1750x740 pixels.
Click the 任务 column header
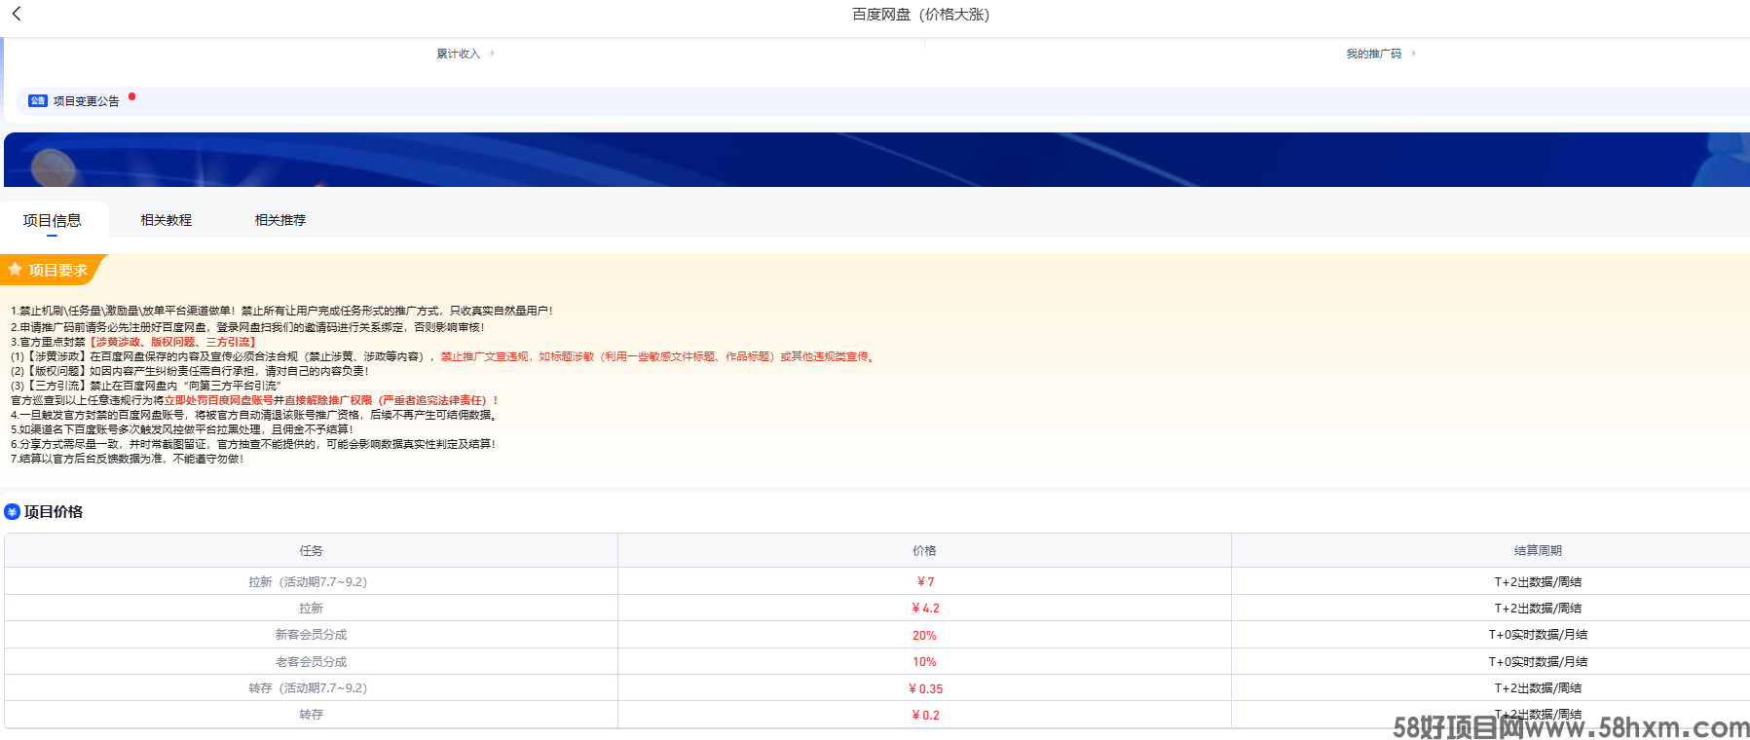click(x=311, y=550)
